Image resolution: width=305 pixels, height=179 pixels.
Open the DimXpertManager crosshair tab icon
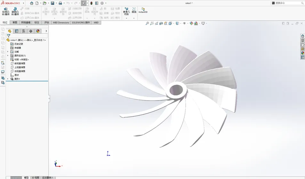(31, 31)
